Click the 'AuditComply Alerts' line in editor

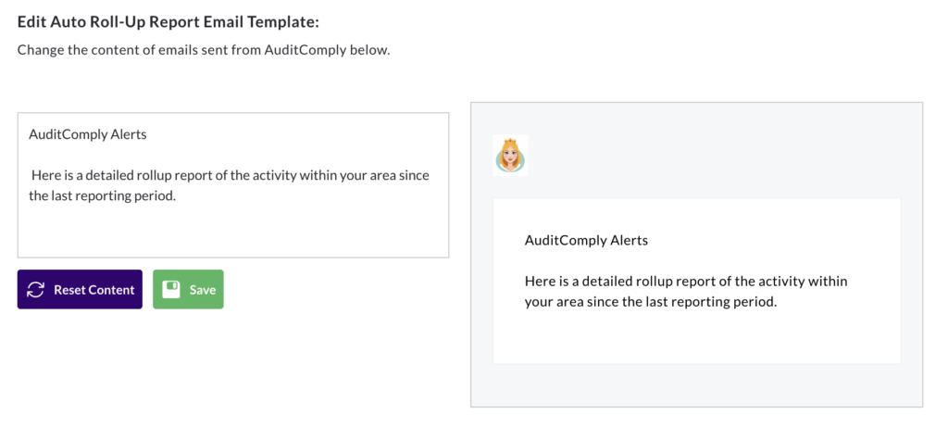pyautogui.click(x=88, y=134)
